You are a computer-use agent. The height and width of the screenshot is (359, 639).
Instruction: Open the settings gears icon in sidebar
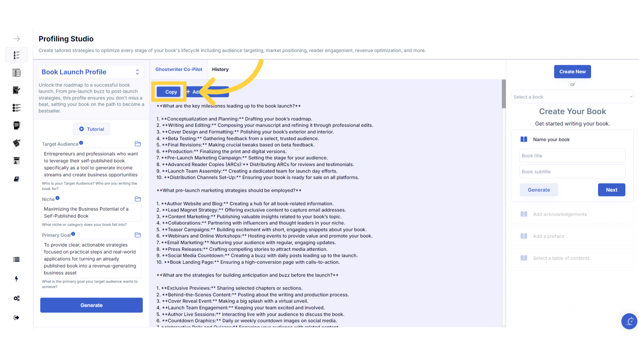(x=16, y=299)
